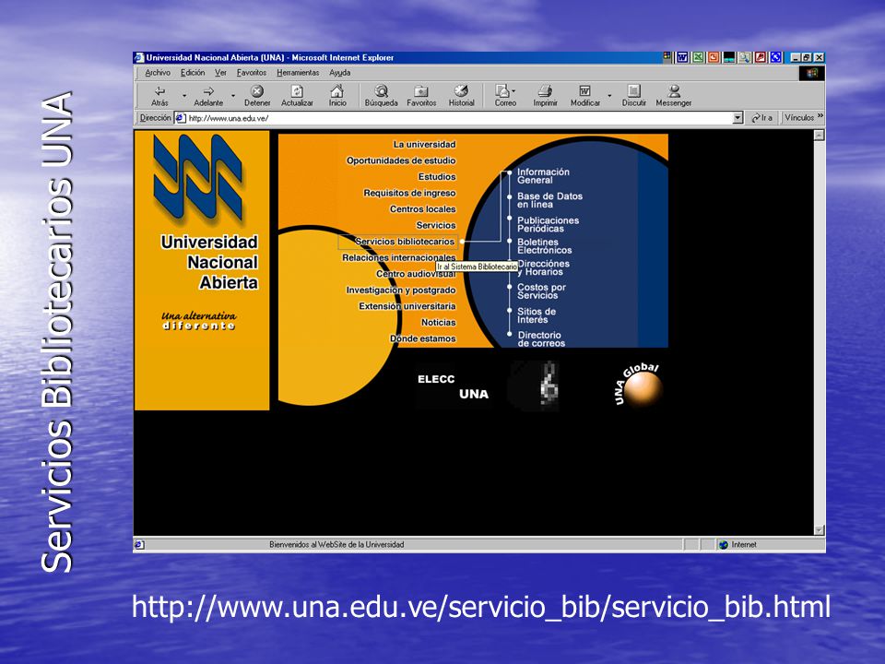This screenshot has width=885, height=664.
Task: Click the PowerPoint icon in Office shortcut bar
Action: pos(714,57)
